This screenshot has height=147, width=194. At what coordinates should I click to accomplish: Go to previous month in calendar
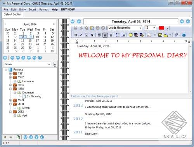(6, 24)
